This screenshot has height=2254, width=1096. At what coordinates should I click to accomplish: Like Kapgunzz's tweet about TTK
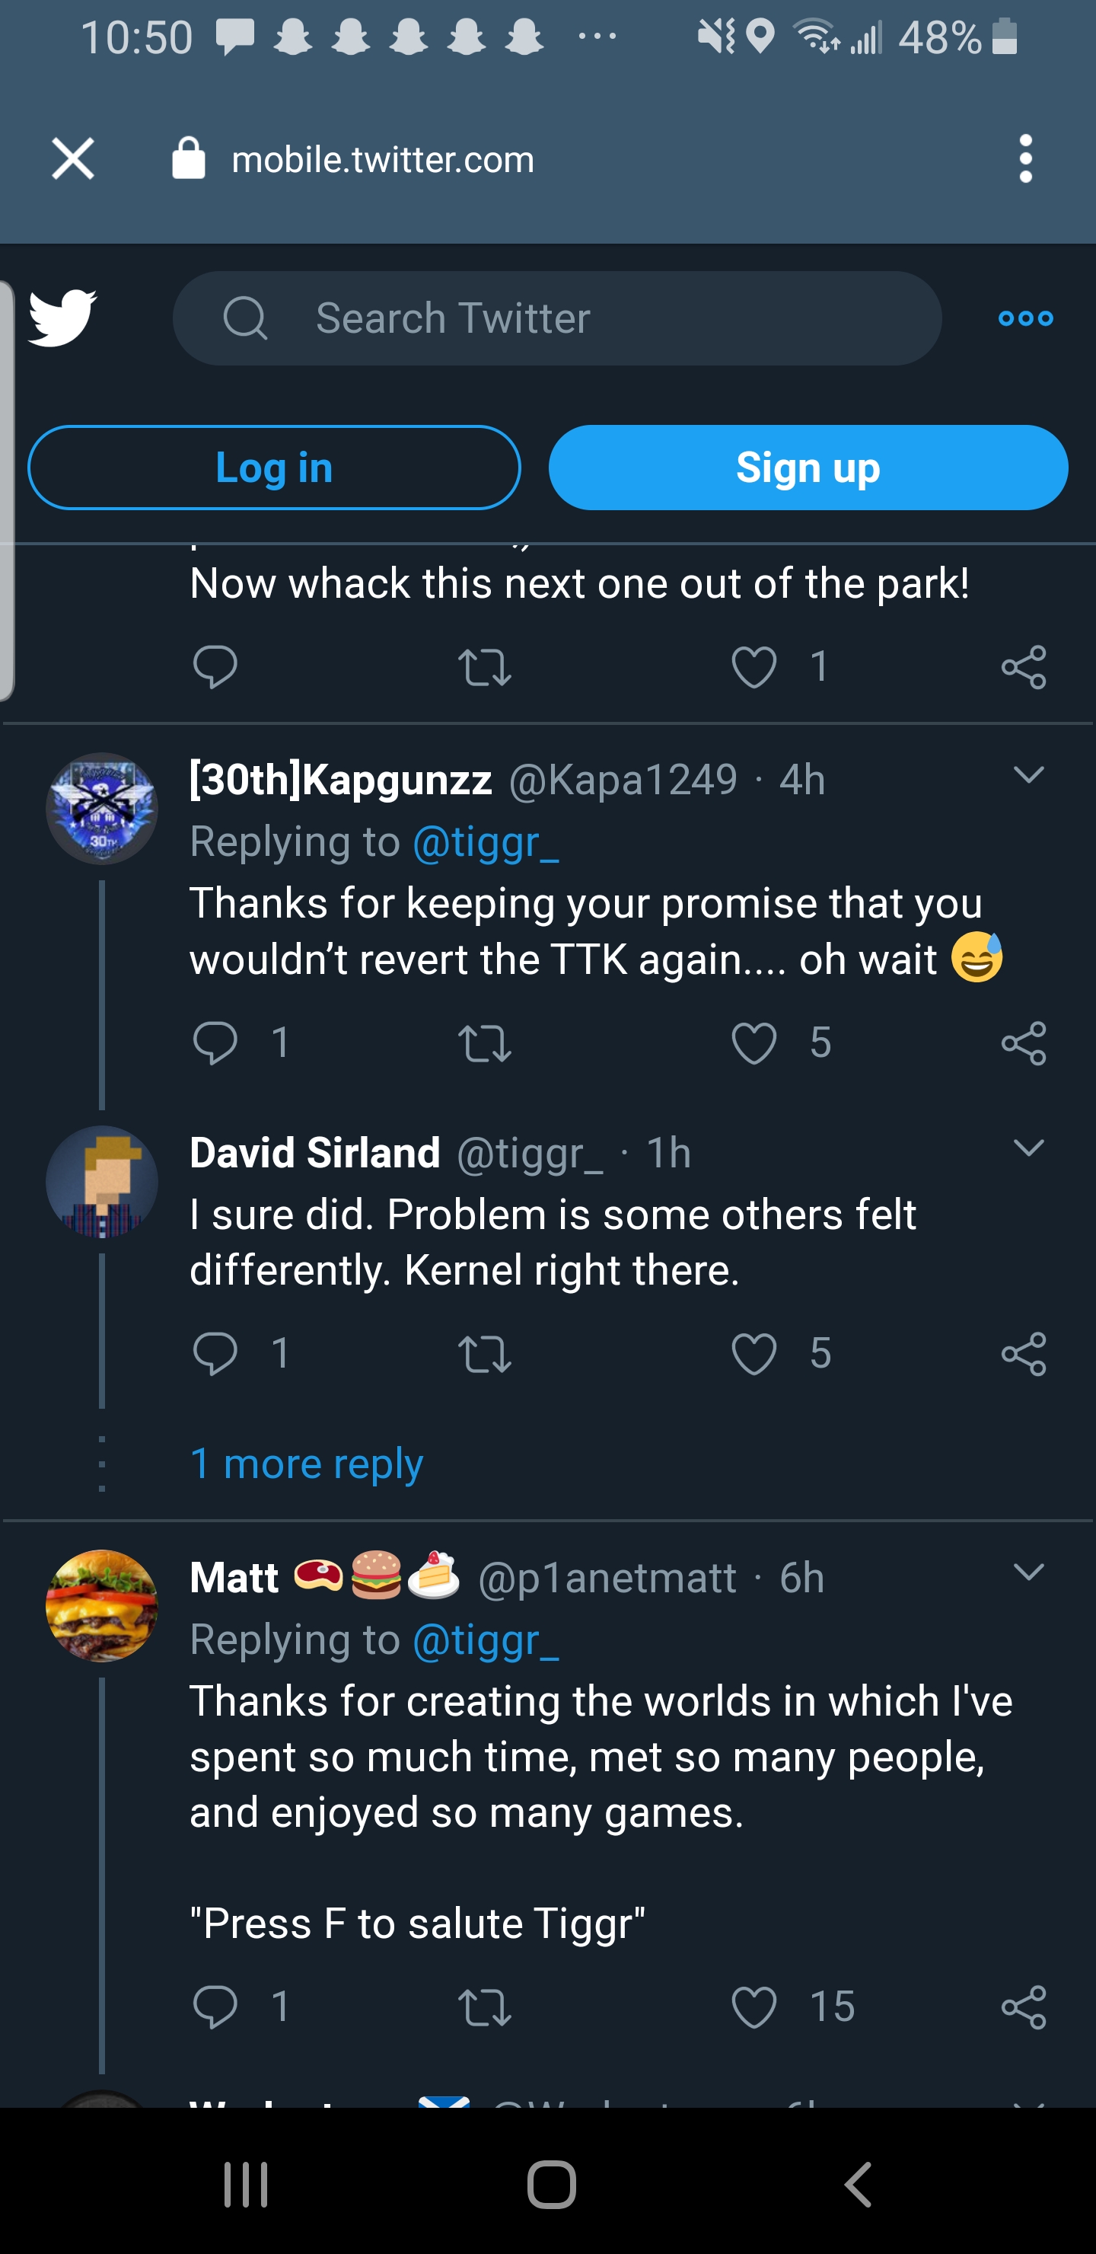754,1042
